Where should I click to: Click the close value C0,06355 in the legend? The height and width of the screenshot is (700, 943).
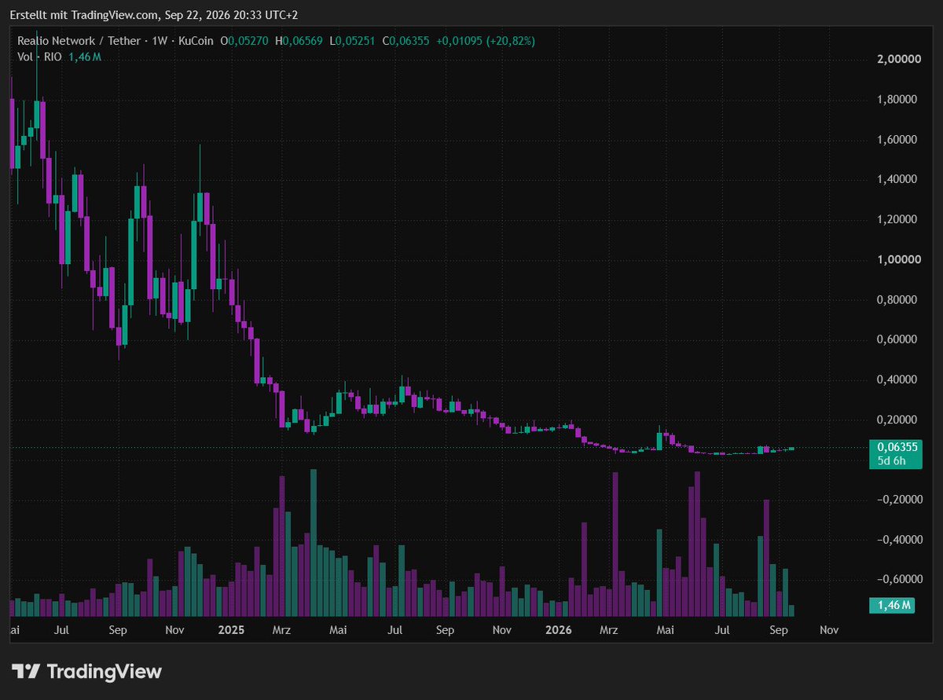pos(405,41)
